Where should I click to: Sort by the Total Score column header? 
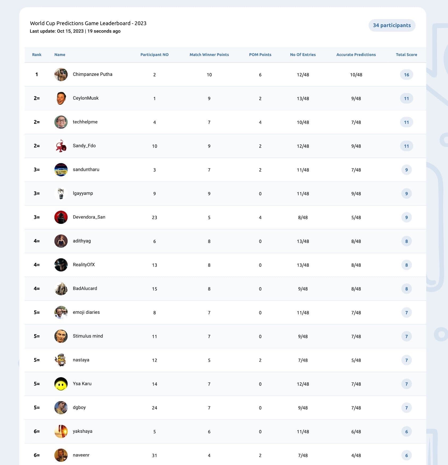(x=406, y=55)
